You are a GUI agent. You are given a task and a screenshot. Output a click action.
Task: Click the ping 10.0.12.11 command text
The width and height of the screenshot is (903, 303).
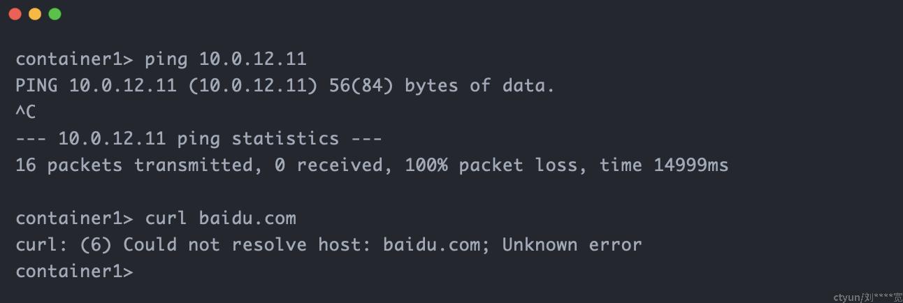point(226,59)
